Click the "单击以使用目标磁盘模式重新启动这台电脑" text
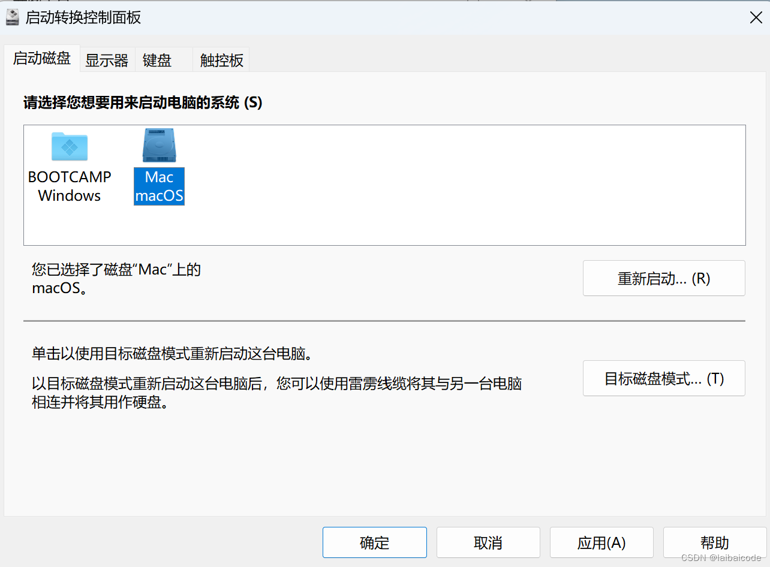Viewport: 770px width, 567px height. pyautogui.click(x=173, y=354)
